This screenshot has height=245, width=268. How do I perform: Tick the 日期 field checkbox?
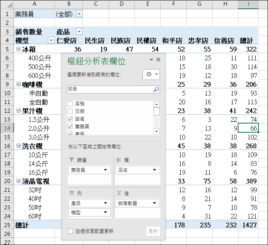pos(70,112)
